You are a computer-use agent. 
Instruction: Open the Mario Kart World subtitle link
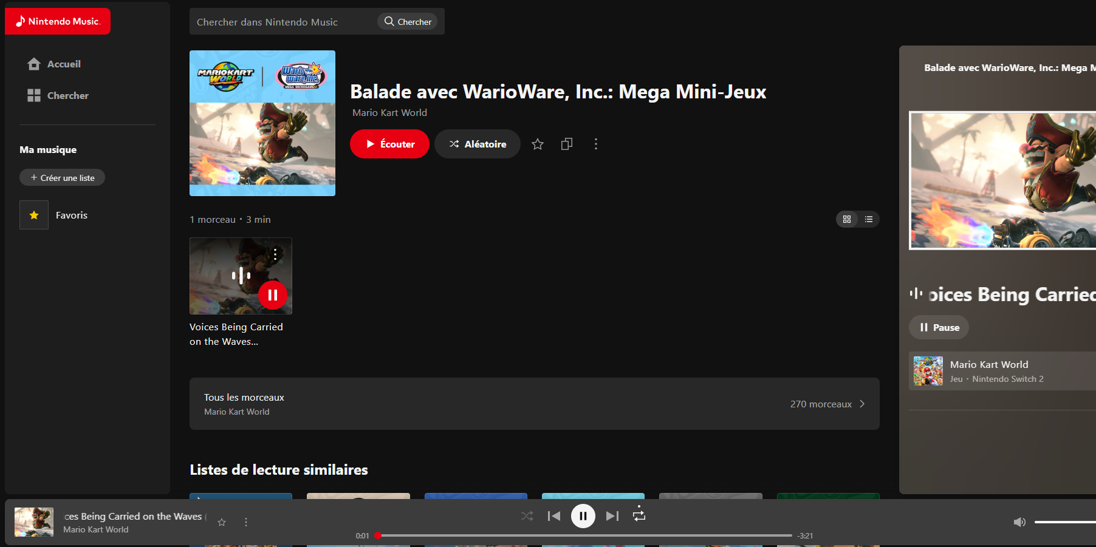pos(389,112)
